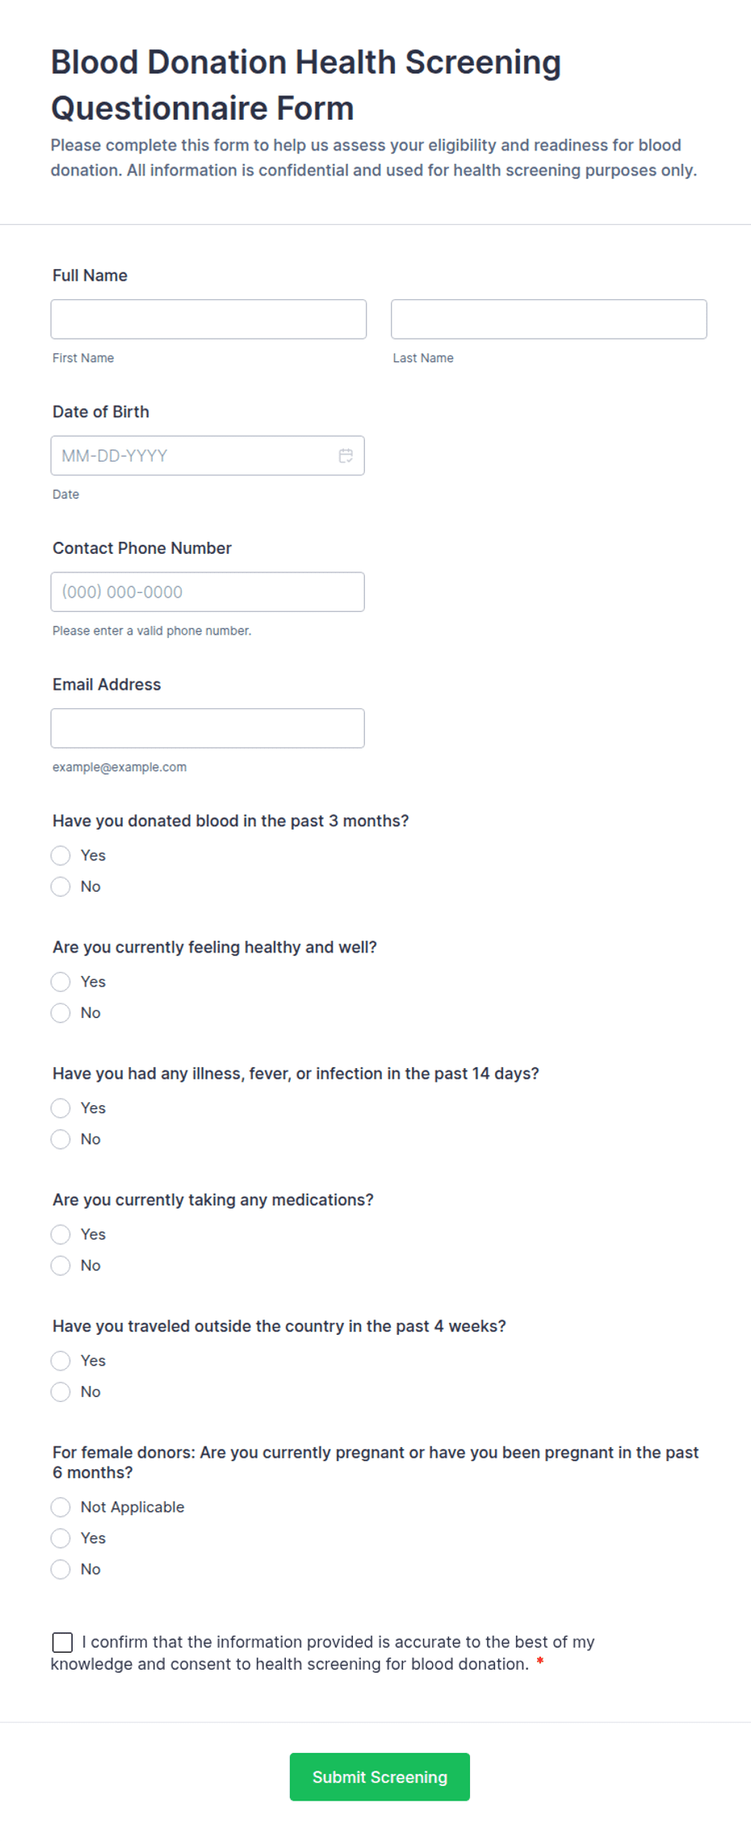
Task: Select Not Applicable for pregnancy question
Action: (x=61, y=1506)
